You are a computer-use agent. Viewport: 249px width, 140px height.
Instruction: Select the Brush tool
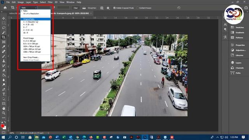point(4,56)
